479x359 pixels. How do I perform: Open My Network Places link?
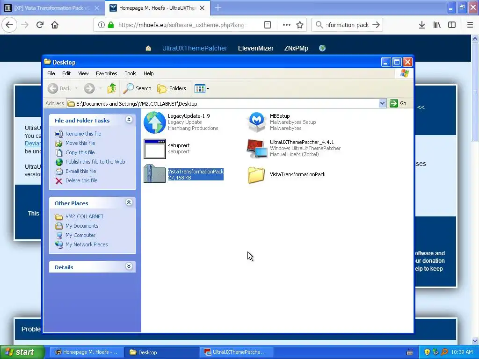click(x=87, y=244)
